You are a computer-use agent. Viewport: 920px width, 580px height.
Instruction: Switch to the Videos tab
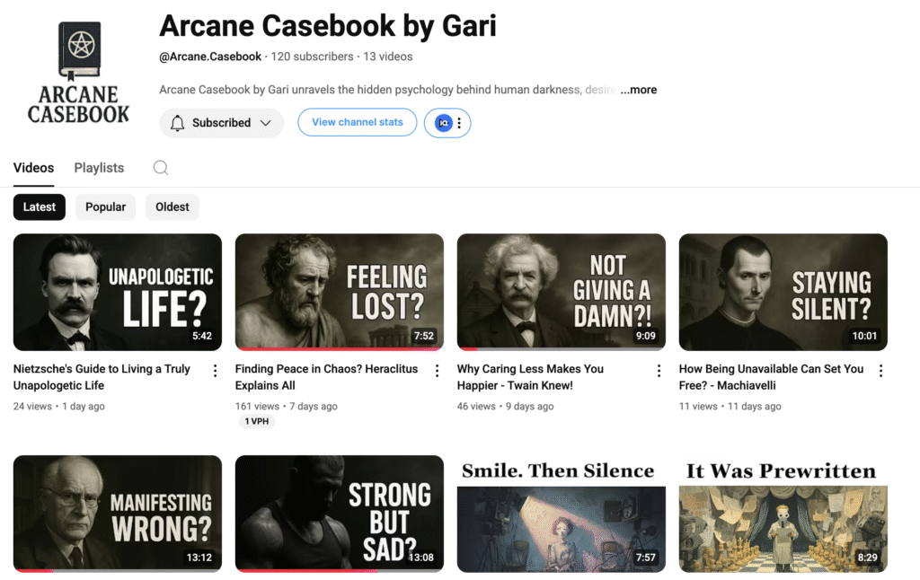point(33,168)
